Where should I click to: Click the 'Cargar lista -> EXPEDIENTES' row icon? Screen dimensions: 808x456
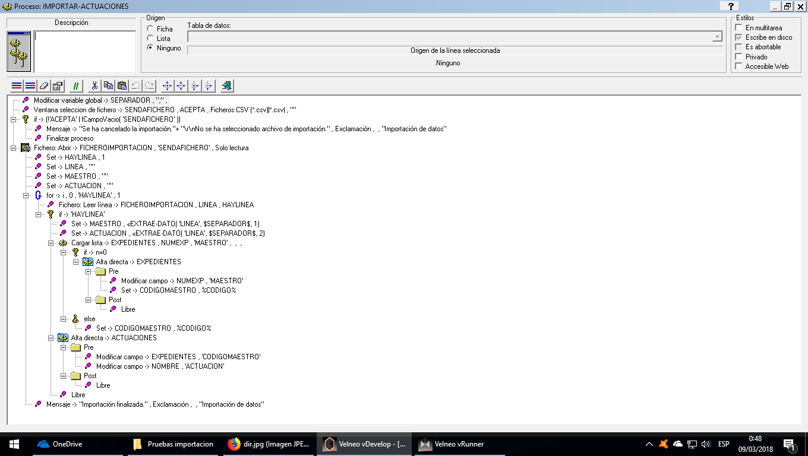pyautogui.click(x=63, y=243)
